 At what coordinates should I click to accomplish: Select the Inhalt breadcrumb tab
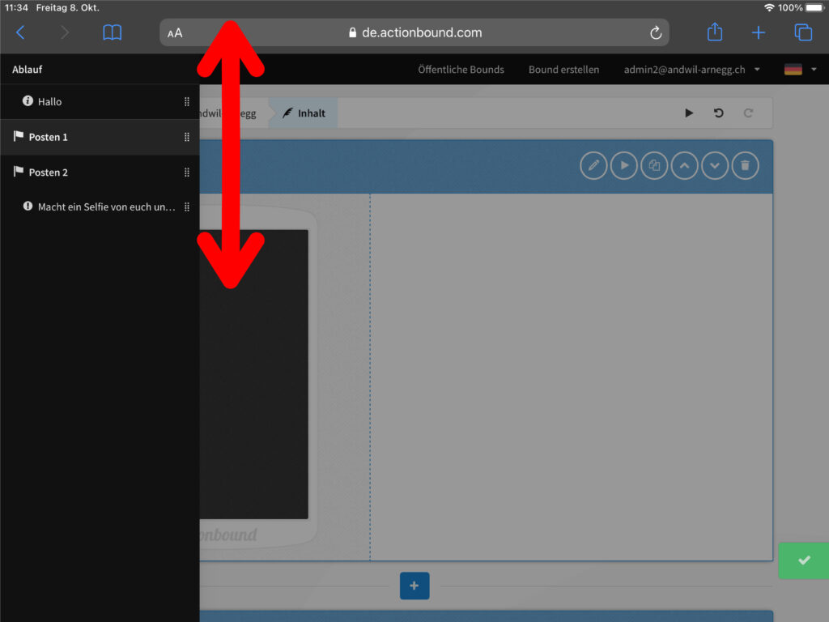(x=304, y=113)
